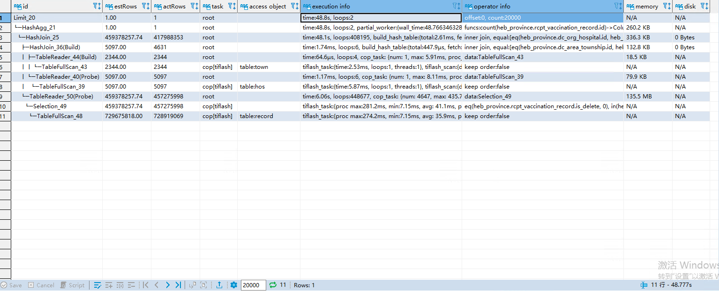Click the Export data upload icon
Image resolution: width=719 pixels, height=291 pixels.
tap(219, 285)
